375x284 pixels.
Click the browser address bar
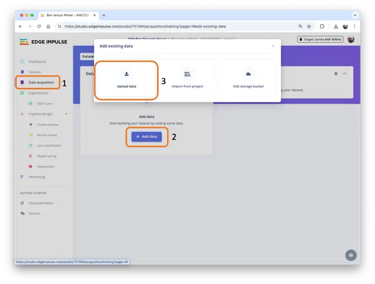tap(173, 26)
